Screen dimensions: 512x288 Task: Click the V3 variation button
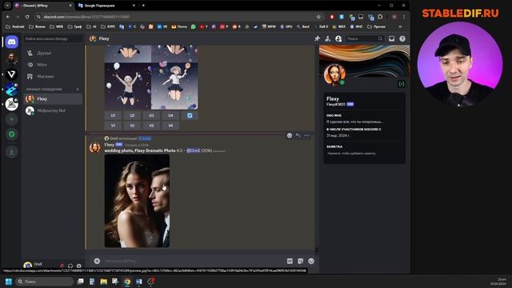pyautogui.click(x=151, y=126)
